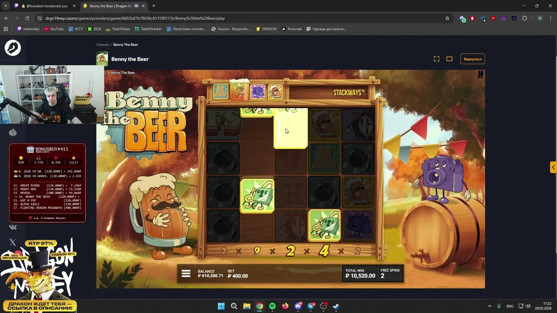This screenshot has height=313, width=557.
Task: Open the Кинопаб bookmark
Action: 292,29
